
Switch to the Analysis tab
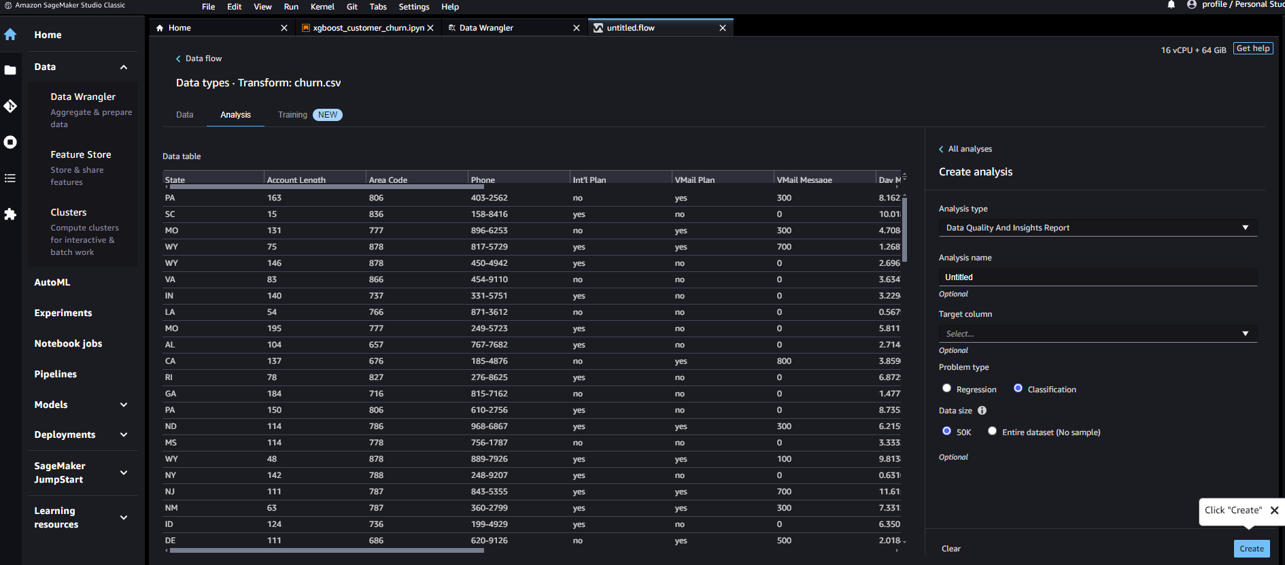236,115
